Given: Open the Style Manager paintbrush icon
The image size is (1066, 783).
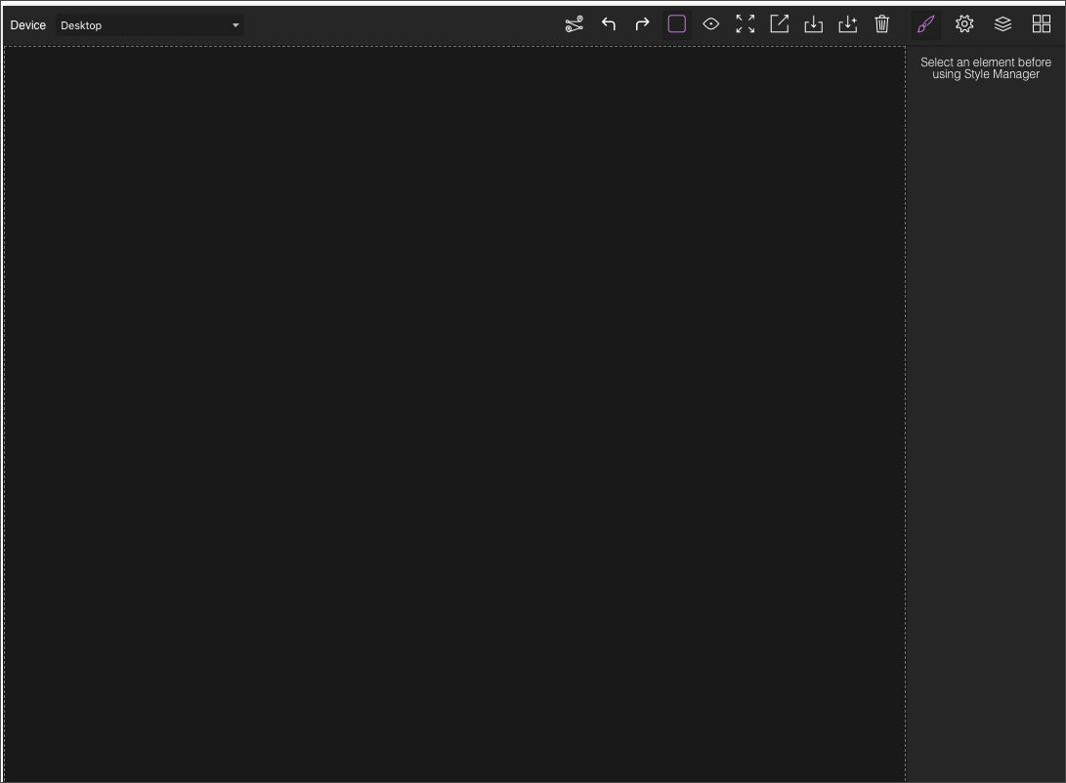Looking at the screenshot, I should 926,24.
